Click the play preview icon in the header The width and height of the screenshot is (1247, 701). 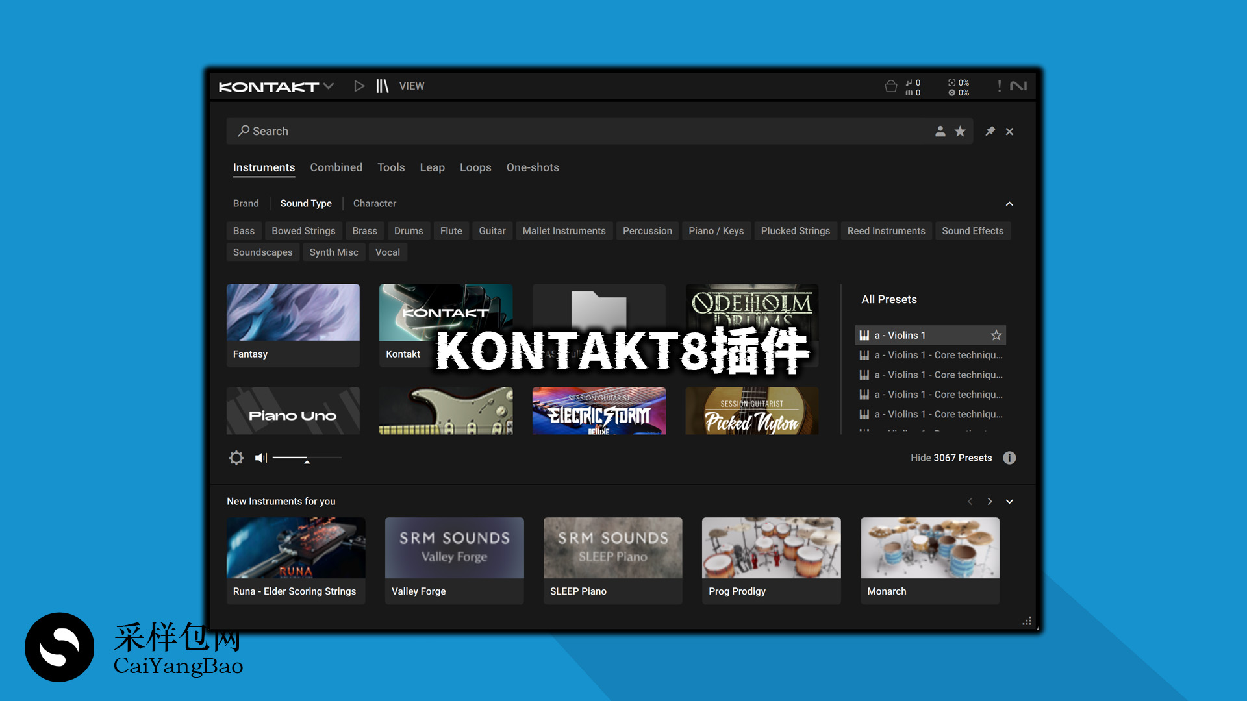pos(359,86)
